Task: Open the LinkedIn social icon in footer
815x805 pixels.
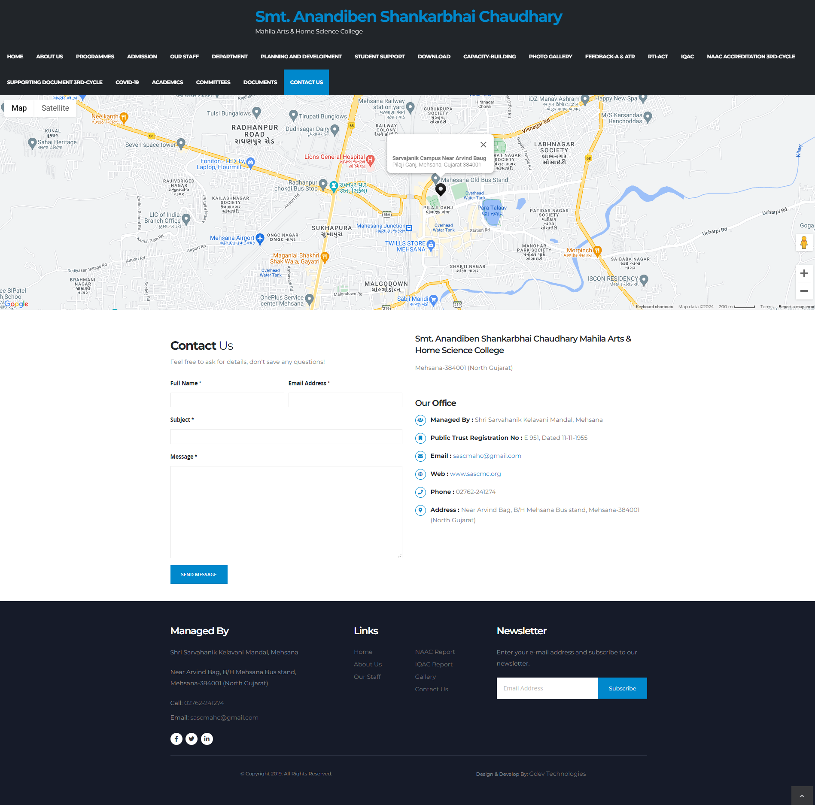Action: coord(207,738)
